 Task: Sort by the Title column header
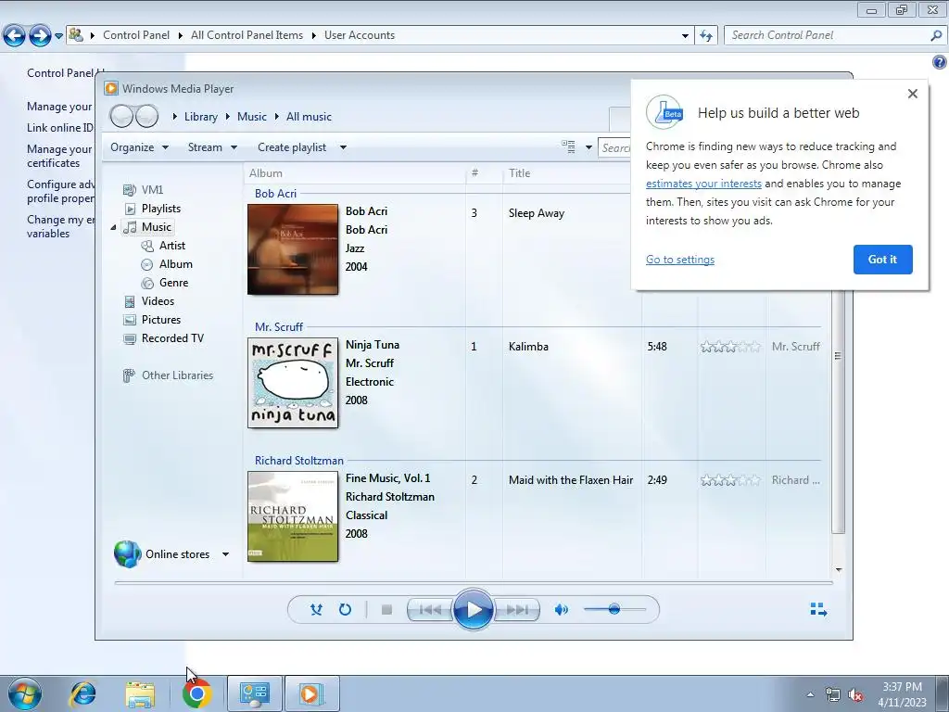click(x=566, y=173)
